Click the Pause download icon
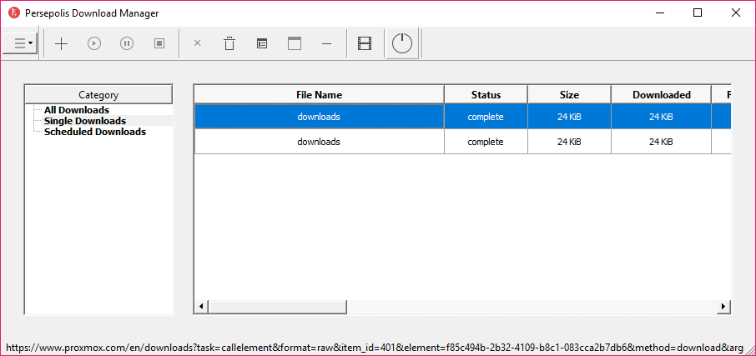The width and height of the screenshot is (756, 356). pos(127,44)
